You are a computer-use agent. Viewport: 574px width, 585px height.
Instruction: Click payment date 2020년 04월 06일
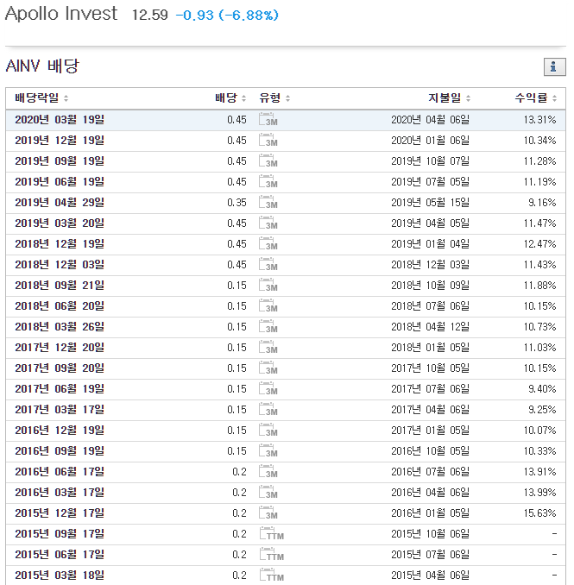tap(431, 120)
